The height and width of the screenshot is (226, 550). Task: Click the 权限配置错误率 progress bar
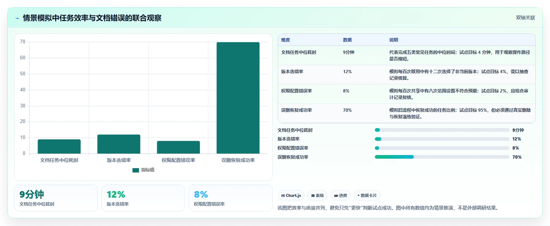(442, 148)
